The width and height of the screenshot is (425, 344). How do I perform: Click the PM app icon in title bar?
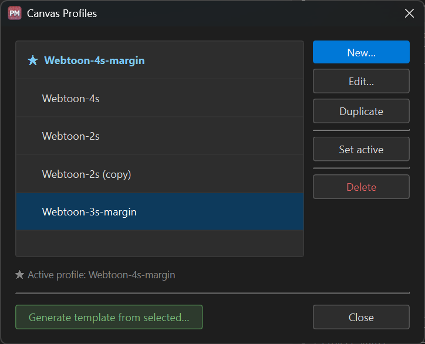click(x=15, y=14)
